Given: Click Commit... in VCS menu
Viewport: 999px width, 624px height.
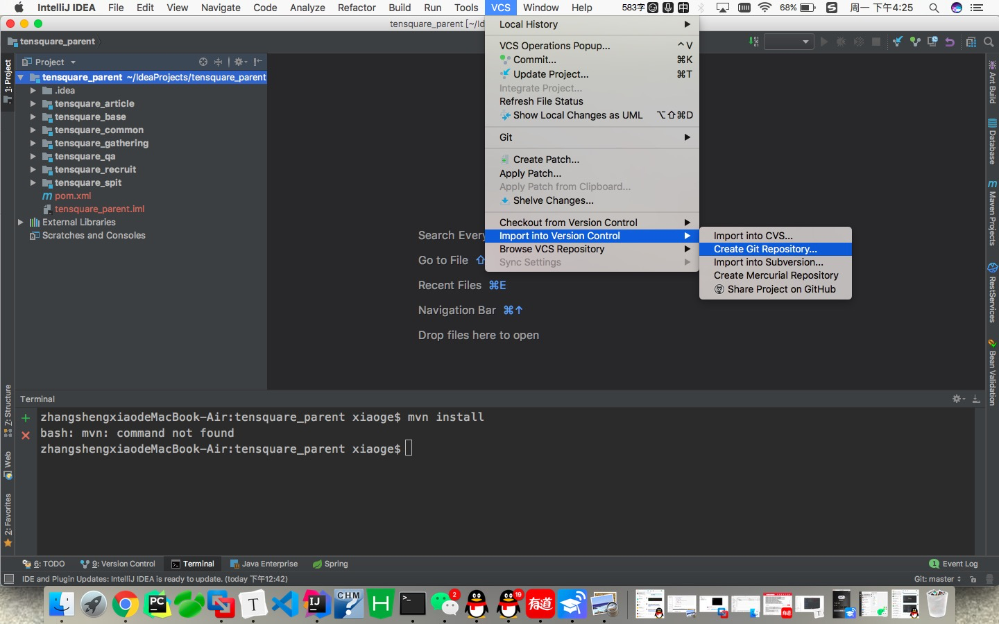Looking at the screenshot, I should (592, 60).
